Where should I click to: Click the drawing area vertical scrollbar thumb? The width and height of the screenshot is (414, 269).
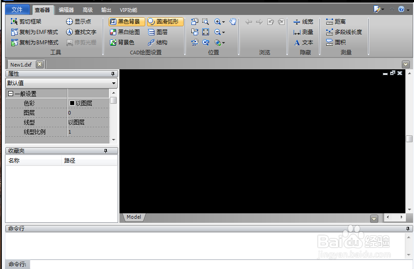click(409, 139)
